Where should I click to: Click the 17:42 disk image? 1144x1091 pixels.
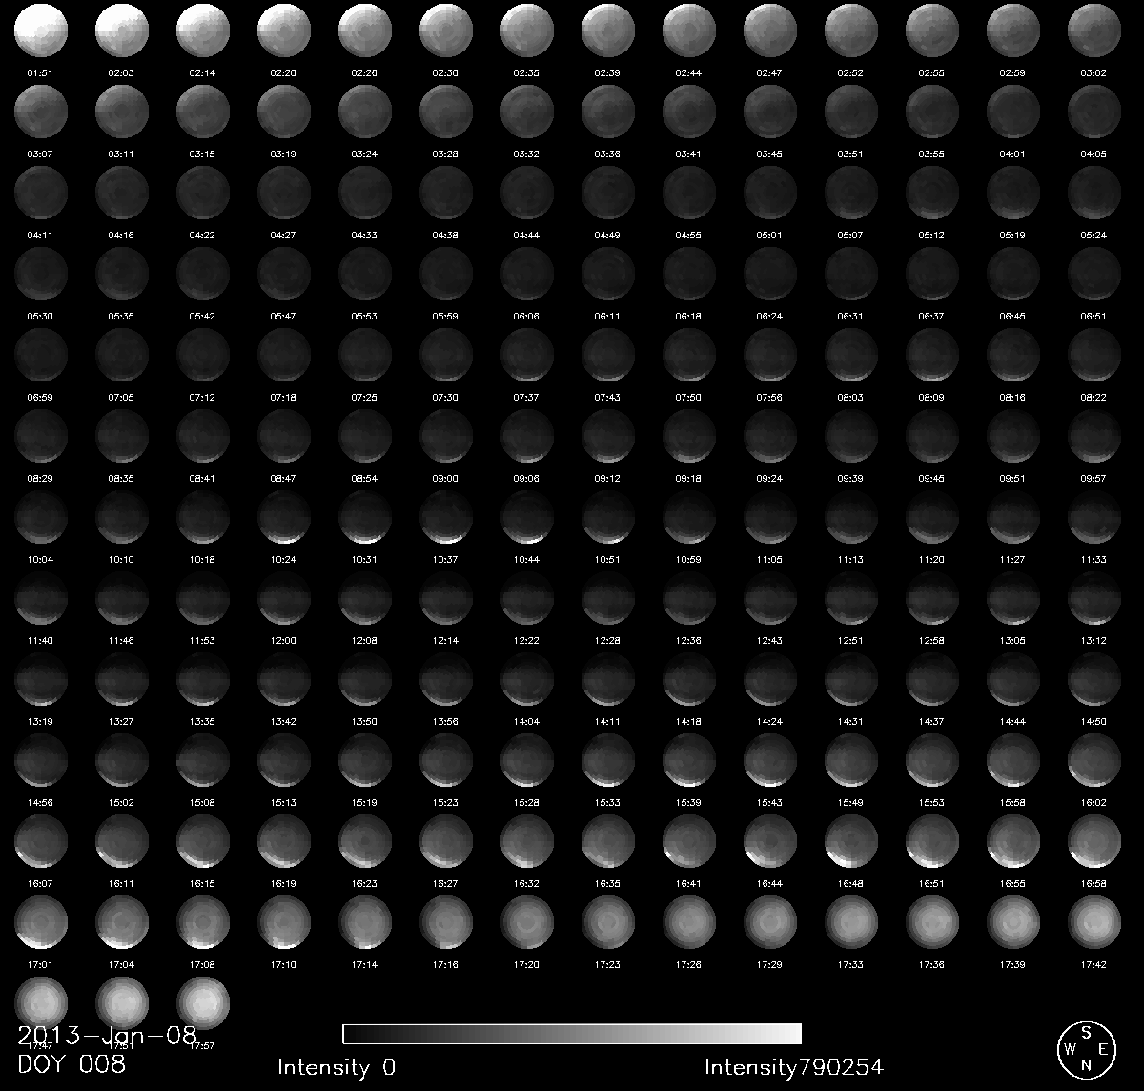(x=1094, y=923)
